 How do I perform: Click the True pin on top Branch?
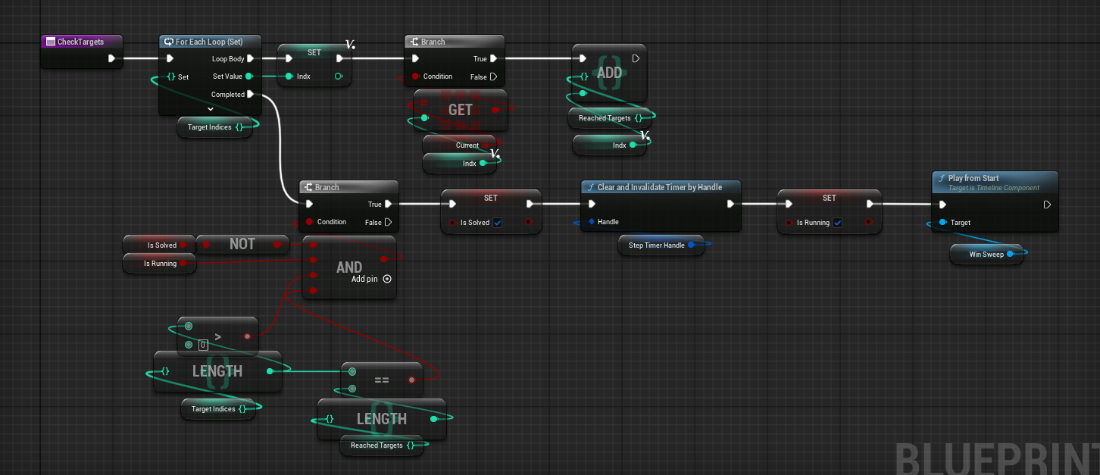(493, 58)
